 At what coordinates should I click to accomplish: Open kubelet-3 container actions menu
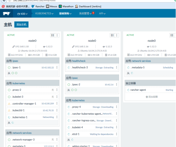pyautogui.click(x=57, y=97)
